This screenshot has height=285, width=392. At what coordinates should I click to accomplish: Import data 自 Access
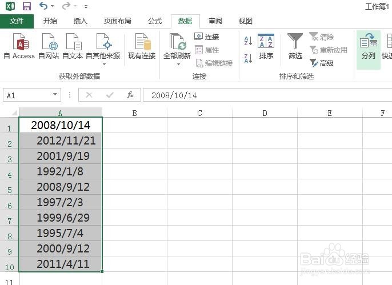(19, 46)
